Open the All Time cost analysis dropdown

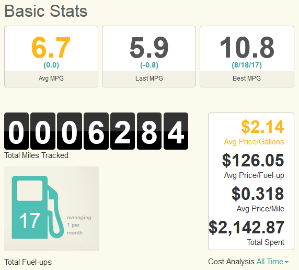(272, 262)
